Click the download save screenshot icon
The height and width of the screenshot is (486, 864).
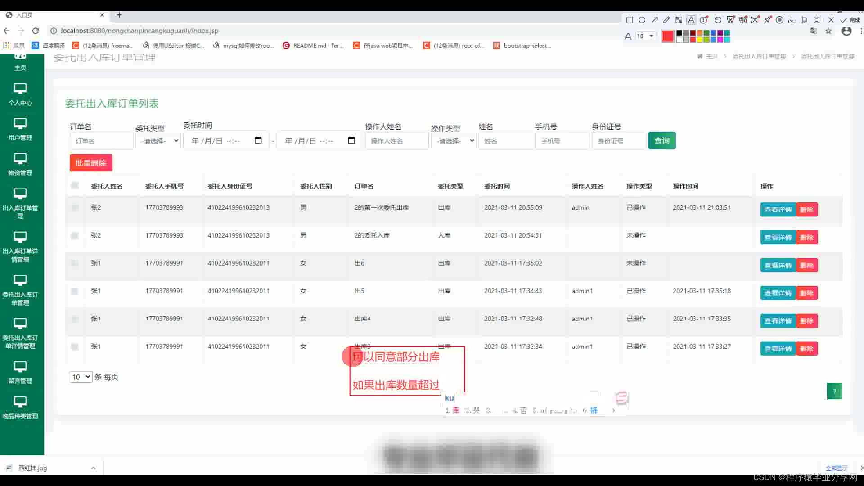coord(792,20)
